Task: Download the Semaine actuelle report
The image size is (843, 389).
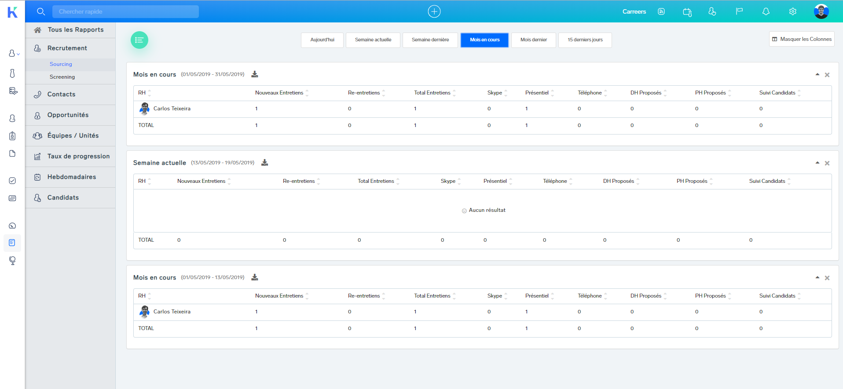Action: (x=264, y=163)
